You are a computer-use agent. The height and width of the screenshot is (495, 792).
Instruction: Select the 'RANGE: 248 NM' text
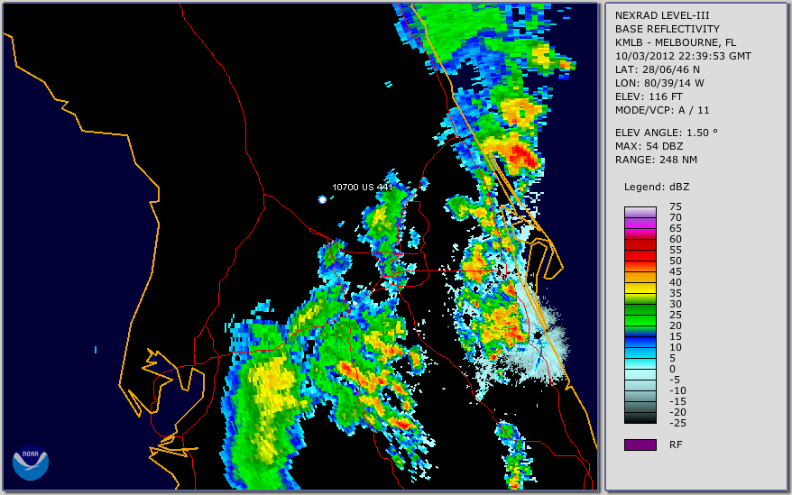click(x=656, y=160)
